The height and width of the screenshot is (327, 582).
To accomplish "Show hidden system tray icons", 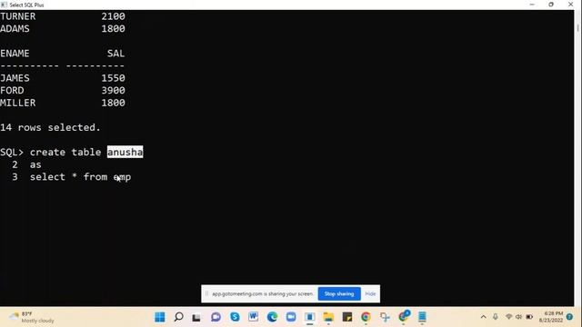I will click(x=483, y=317).
